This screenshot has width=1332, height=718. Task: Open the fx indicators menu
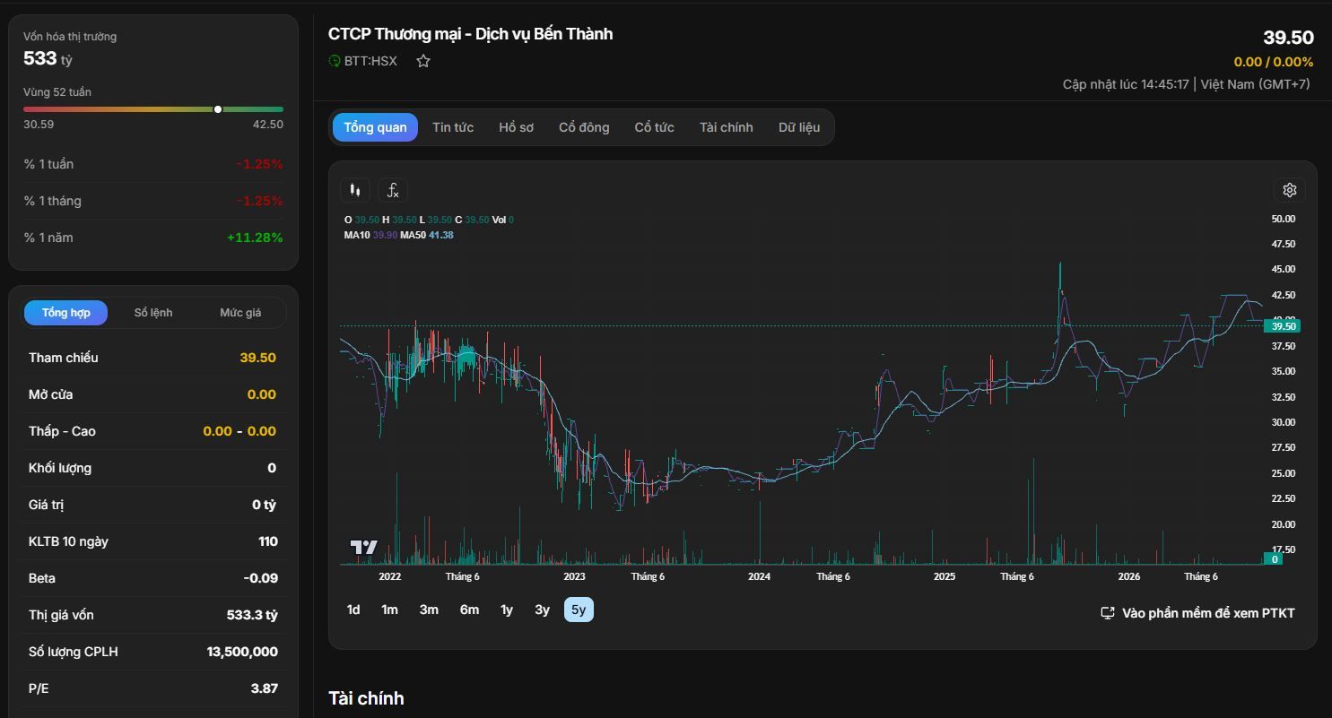393,190
